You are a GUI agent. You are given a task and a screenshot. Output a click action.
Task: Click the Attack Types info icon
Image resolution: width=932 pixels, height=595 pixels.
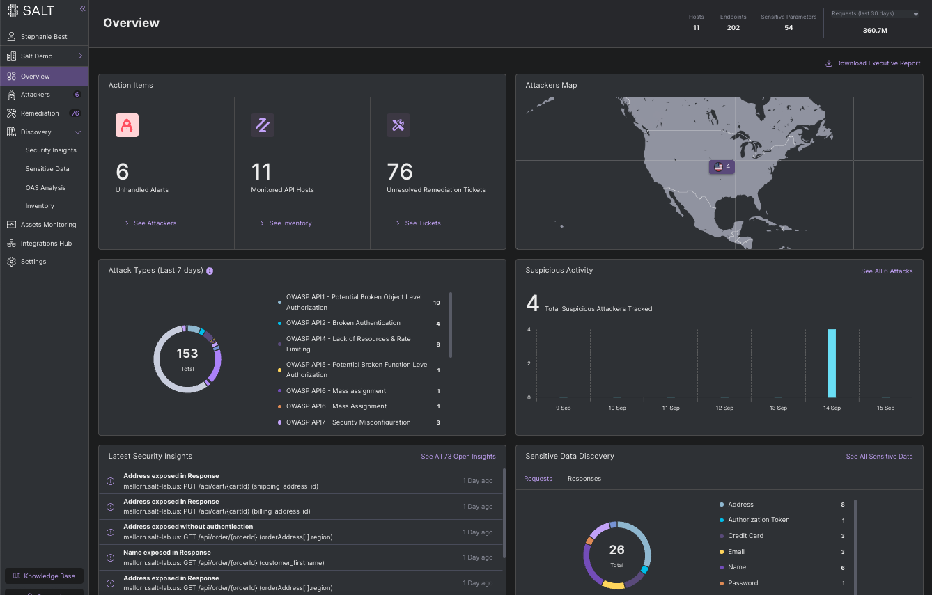(x=210, y=271)
